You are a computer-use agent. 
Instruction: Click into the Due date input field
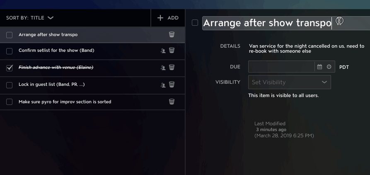click(281, 67)
